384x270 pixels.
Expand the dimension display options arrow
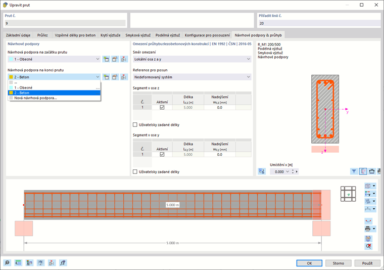[x=374, y=209]
